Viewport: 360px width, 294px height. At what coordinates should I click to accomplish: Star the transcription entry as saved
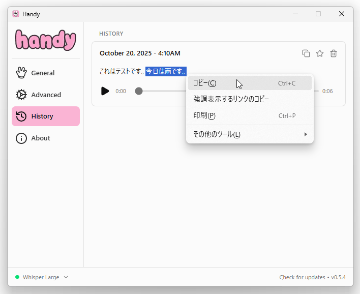point(320,53)
